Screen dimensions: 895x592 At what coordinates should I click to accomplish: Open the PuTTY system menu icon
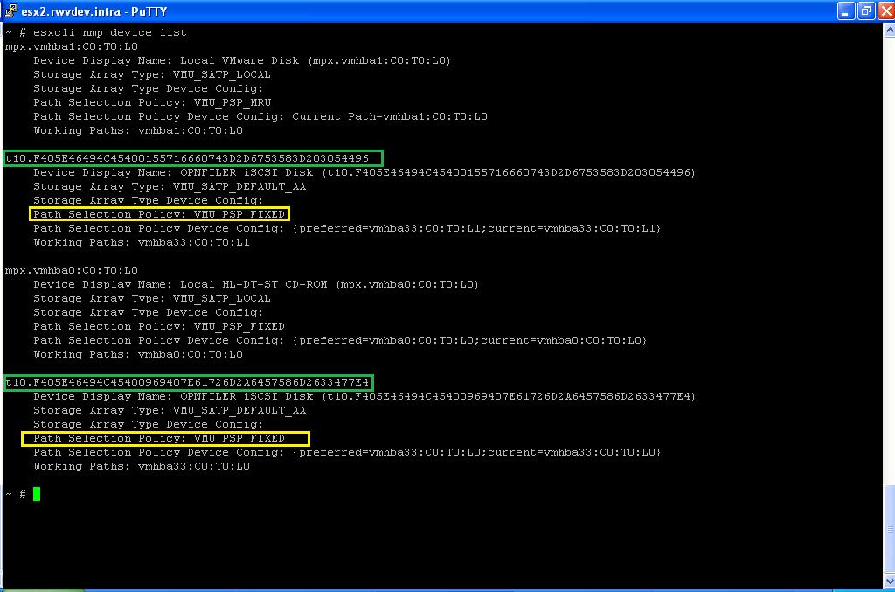[10, 11]
